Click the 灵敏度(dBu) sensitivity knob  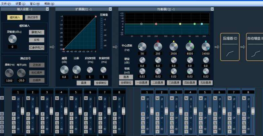(x=12, y=39)
